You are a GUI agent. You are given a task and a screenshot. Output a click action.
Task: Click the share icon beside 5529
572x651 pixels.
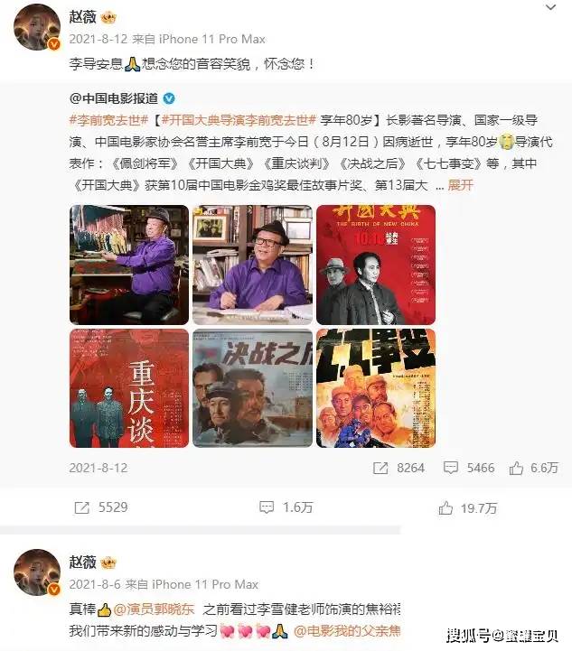tap(81, 507)
